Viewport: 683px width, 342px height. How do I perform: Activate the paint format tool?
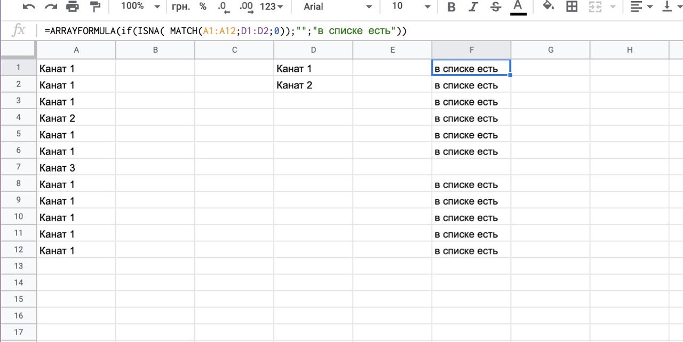click(95, 7)
